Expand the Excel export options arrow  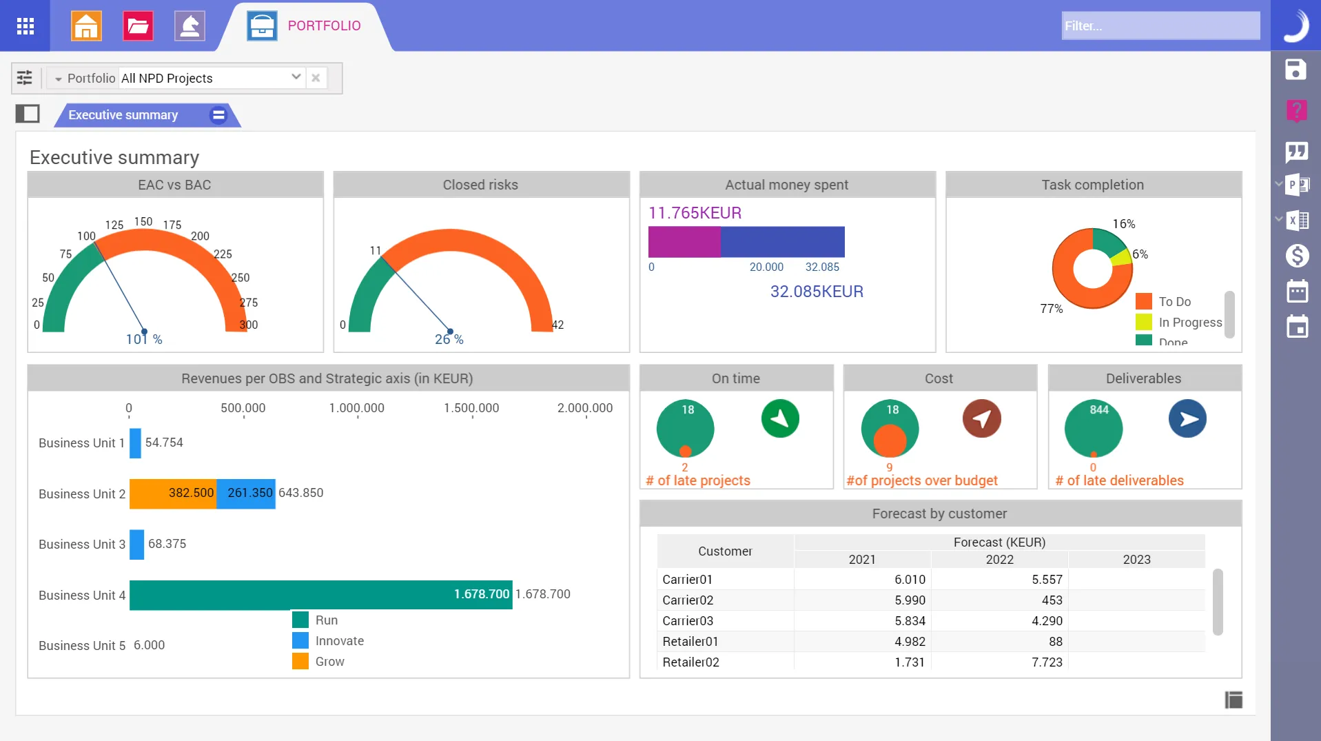coord(1279,220)
